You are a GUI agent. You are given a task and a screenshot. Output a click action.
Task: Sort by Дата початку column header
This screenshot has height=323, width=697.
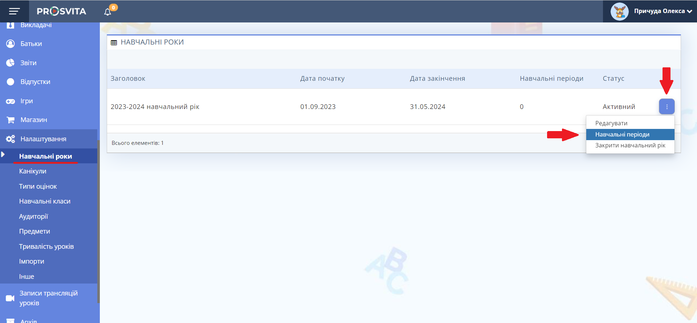click(x=322, y=79)
